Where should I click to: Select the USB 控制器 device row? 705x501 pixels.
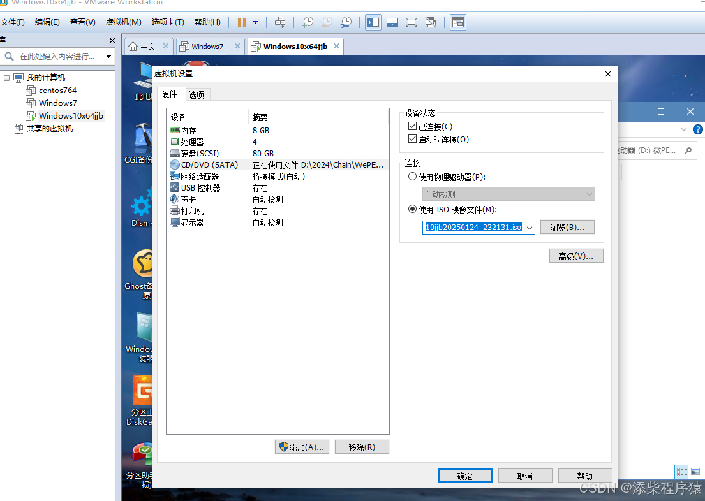[278, 188]
